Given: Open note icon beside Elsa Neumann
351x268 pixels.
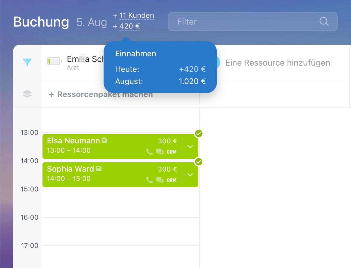Looking at the screenshot, I should click(104, 140).
